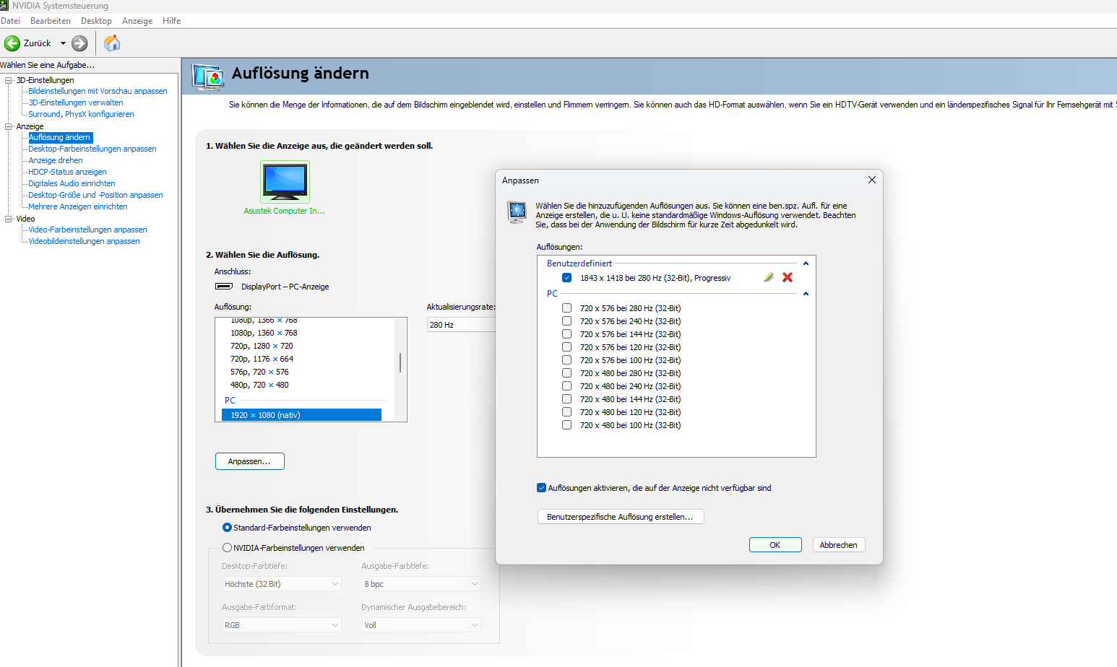Check 720 x 480 bei 100 Hz

566,425
